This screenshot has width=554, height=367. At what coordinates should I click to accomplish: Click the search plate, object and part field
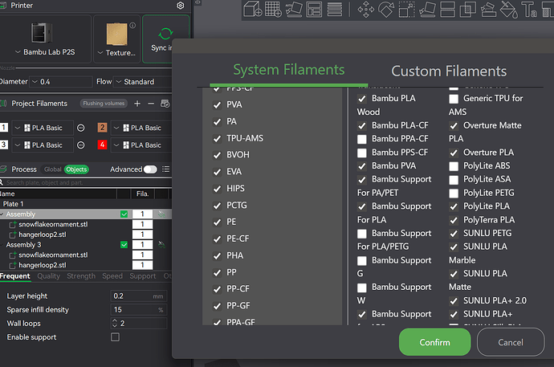pyautogui.click(x=86, y=182)
